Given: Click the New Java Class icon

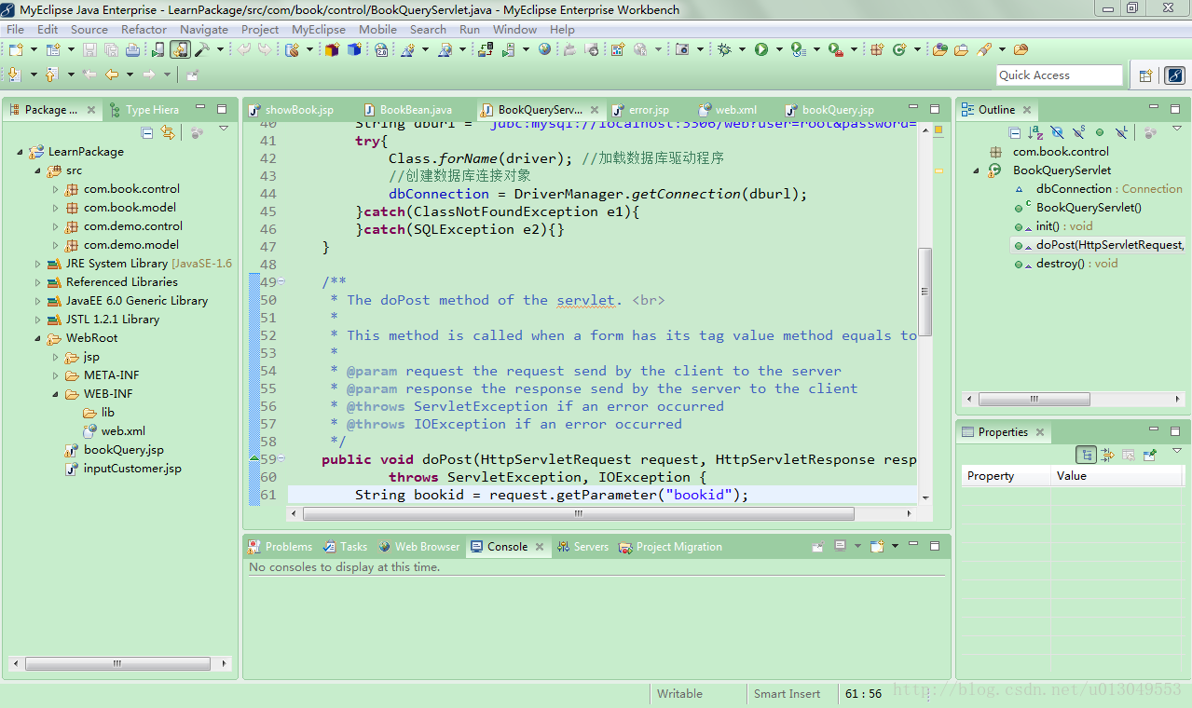Looking at the screenshot, I should 899,49.
